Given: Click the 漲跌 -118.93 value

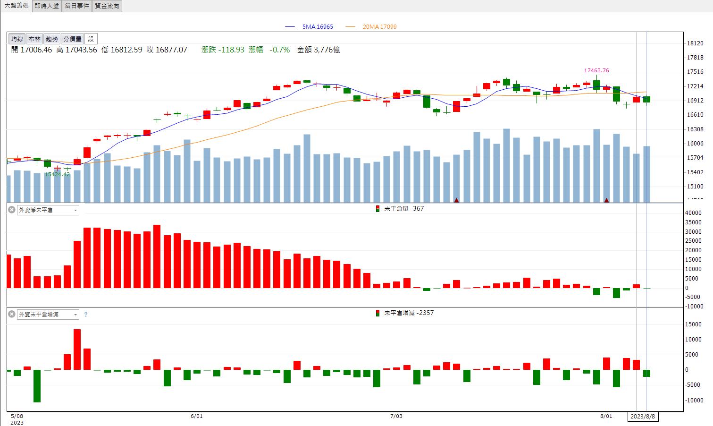Looking at the screenshot, I should 223,50.
